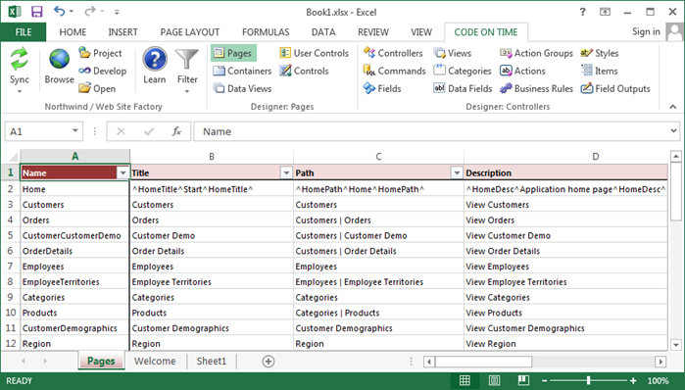Add a new sheet with plus button
The image size is (685, 390).
[269, 362]
